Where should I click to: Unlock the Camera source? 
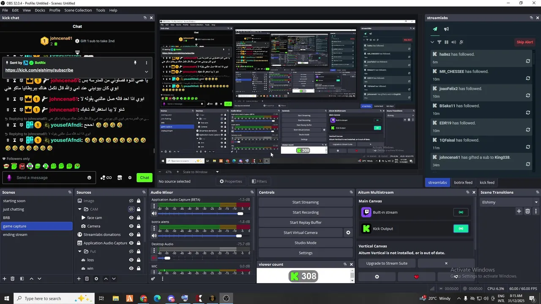coord(138,226)
